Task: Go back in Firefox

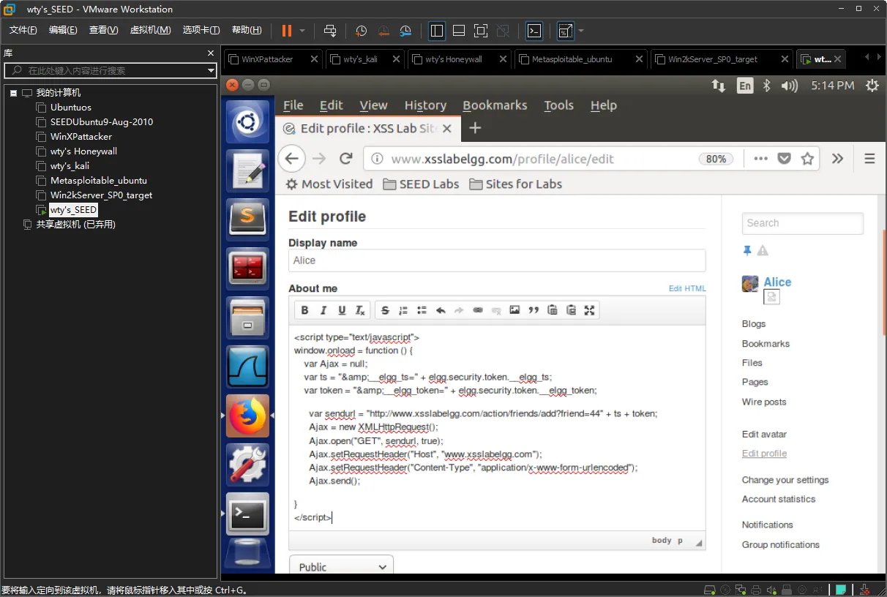Action: coord(292,159)
